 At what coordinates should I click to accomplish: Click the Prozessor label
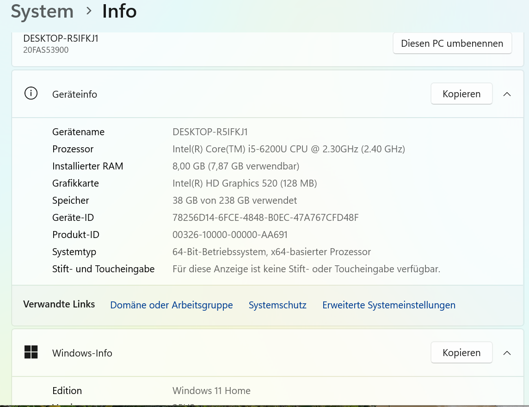73,149
